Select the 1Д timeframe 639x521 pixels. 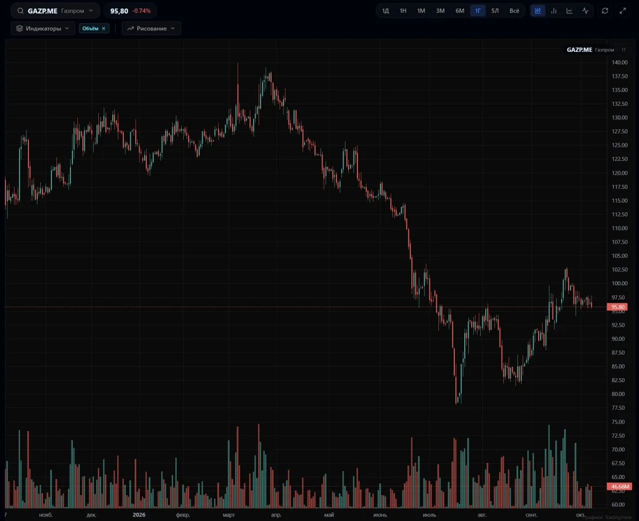[x=385, y=10]
